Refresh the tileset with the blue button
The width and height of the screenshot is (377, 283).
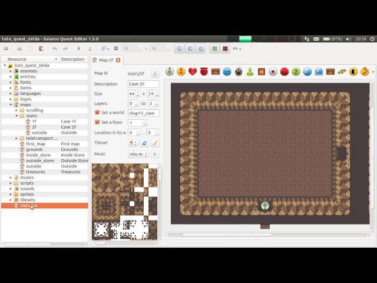click(144, 143)
